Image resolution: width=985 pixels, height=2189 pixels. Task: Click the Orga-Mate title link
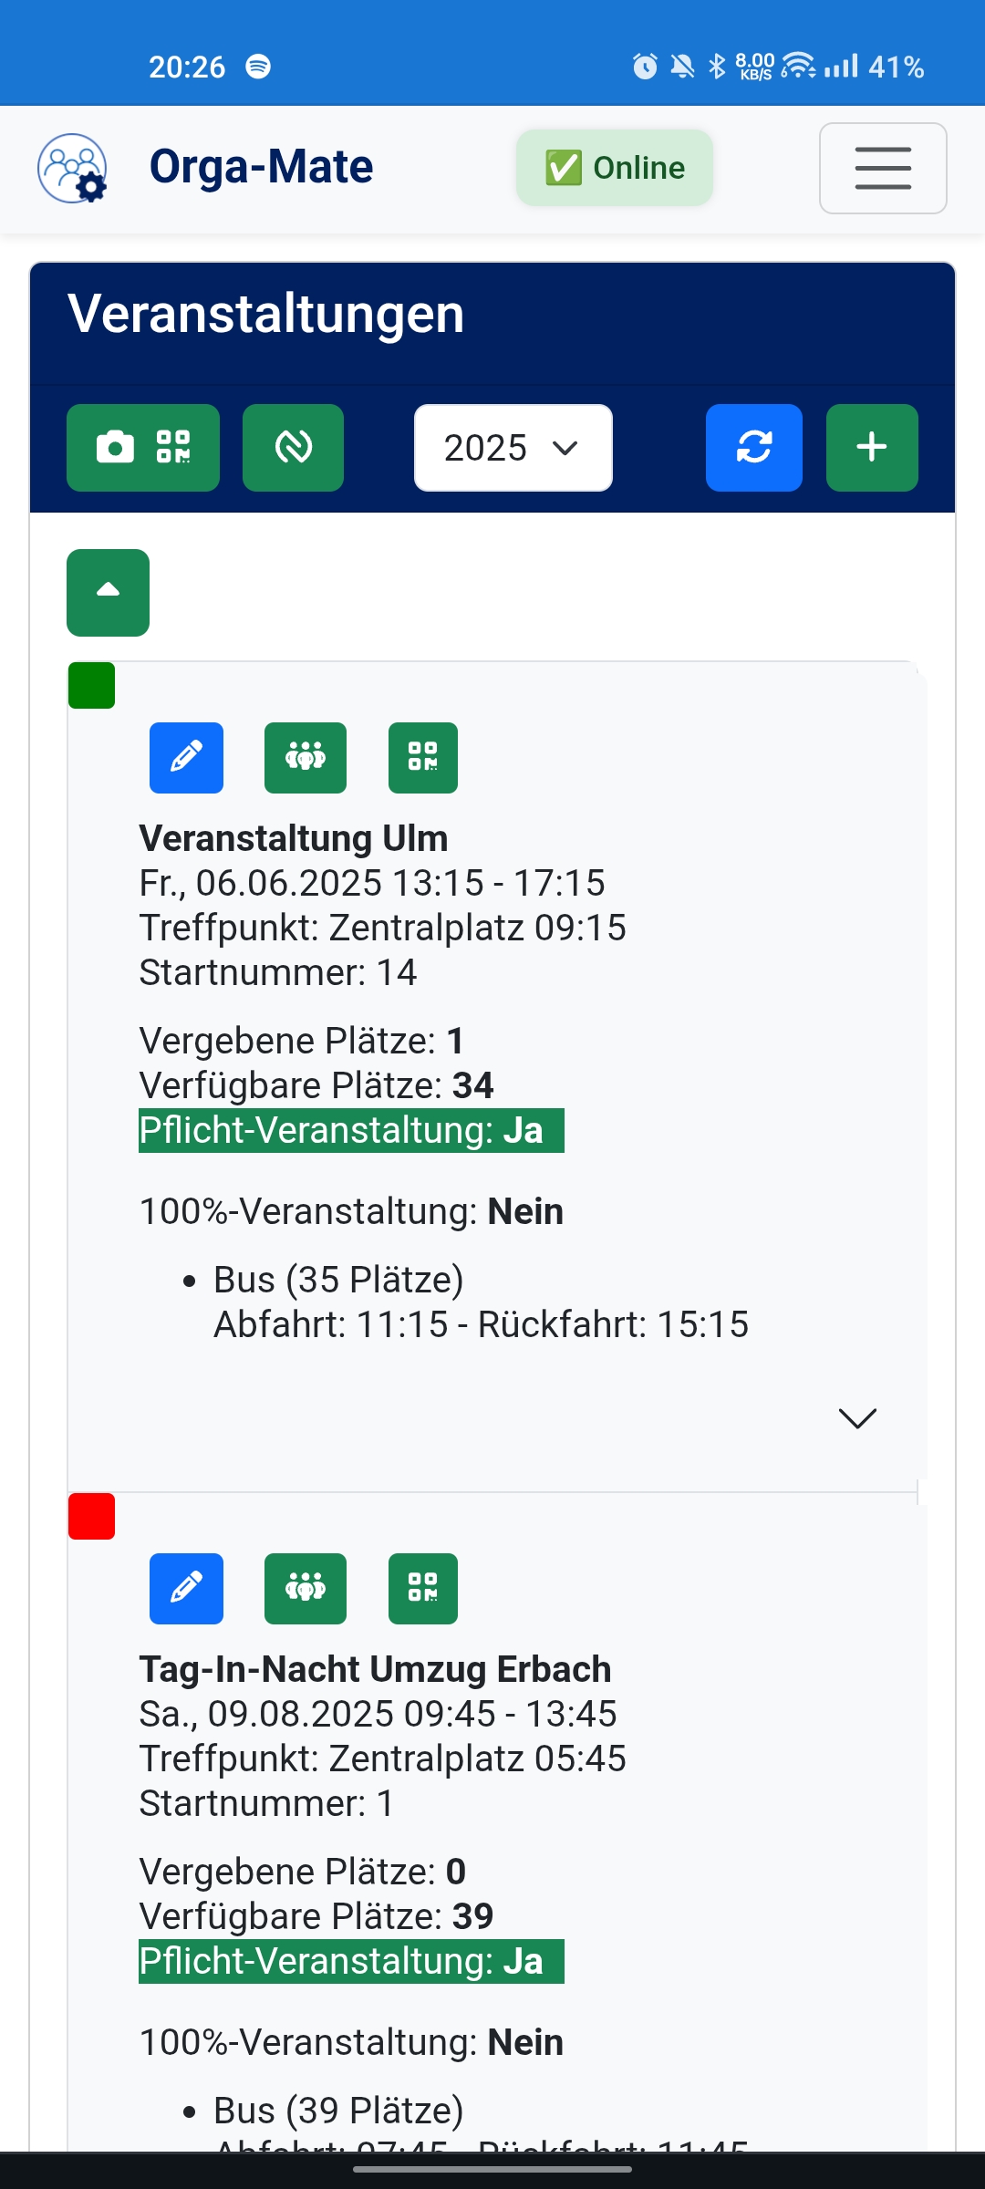(x=261, y=168)
